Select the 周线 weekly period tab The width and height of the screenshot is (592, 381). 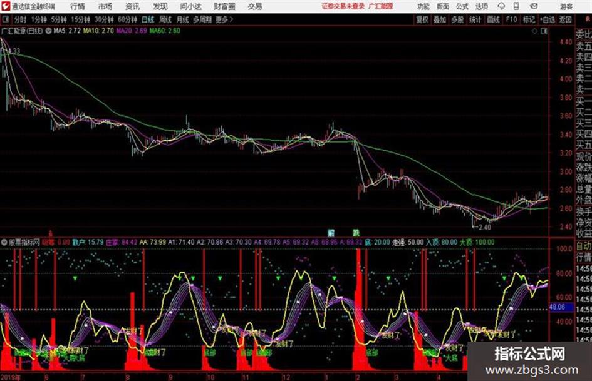(x=165, y=19)
